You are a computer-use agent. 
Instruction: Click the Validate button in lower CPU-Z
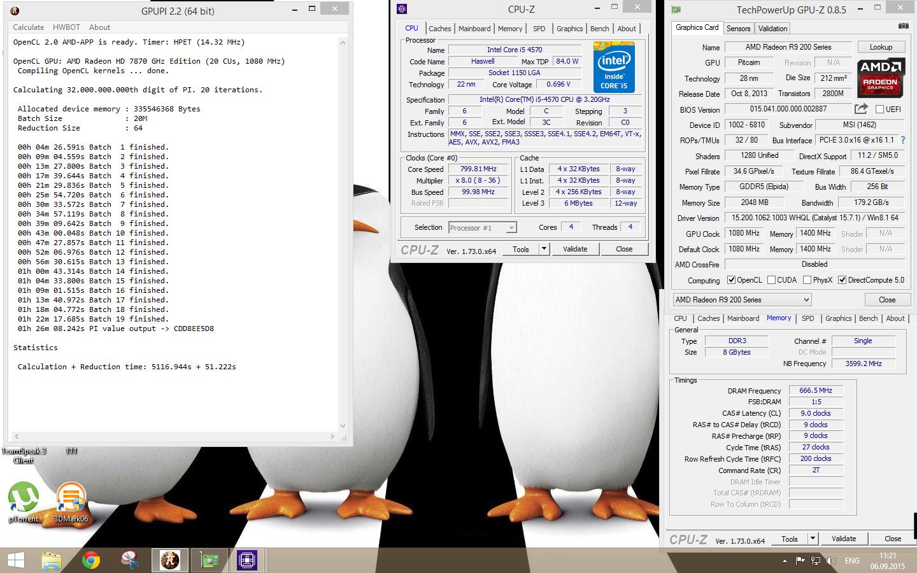pos(844,539)
